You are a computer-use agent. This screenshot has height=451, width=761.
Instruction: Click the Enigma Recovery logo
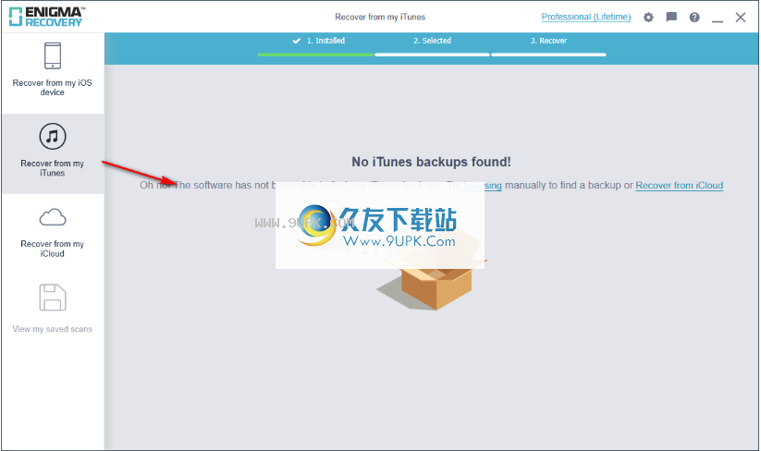pyautogui.click(x=46, y=17)
